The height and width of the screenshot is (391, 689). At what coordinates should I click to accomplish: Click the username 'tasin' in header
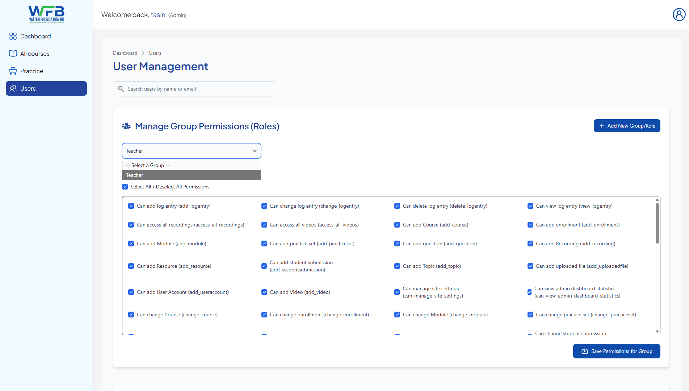tap(158, 14)
